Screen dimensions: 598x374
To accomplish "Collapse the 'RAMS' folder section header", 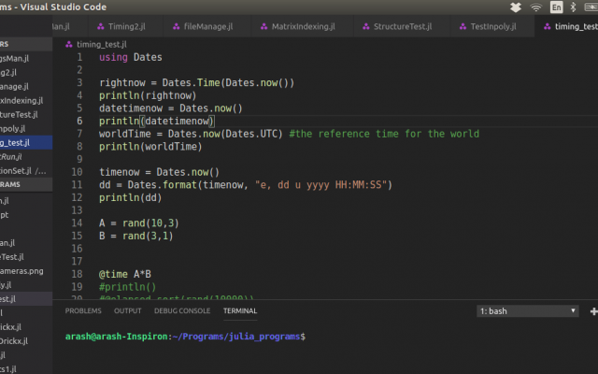I will [x=26, y=185].
